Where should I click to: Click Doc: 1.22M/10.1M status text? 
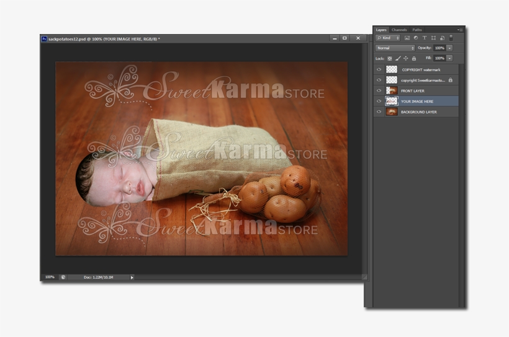tap(98, 278)
